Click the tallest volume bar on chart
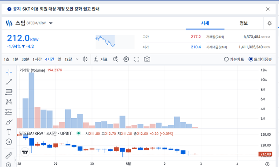The height and width of the screenshot is (167, 279). click(32, 100)
